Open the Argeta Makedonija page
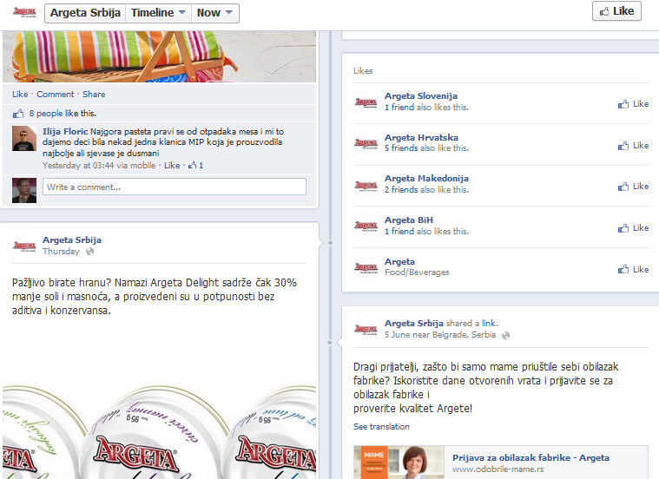The image size is (659, 479). click(426, 178)
